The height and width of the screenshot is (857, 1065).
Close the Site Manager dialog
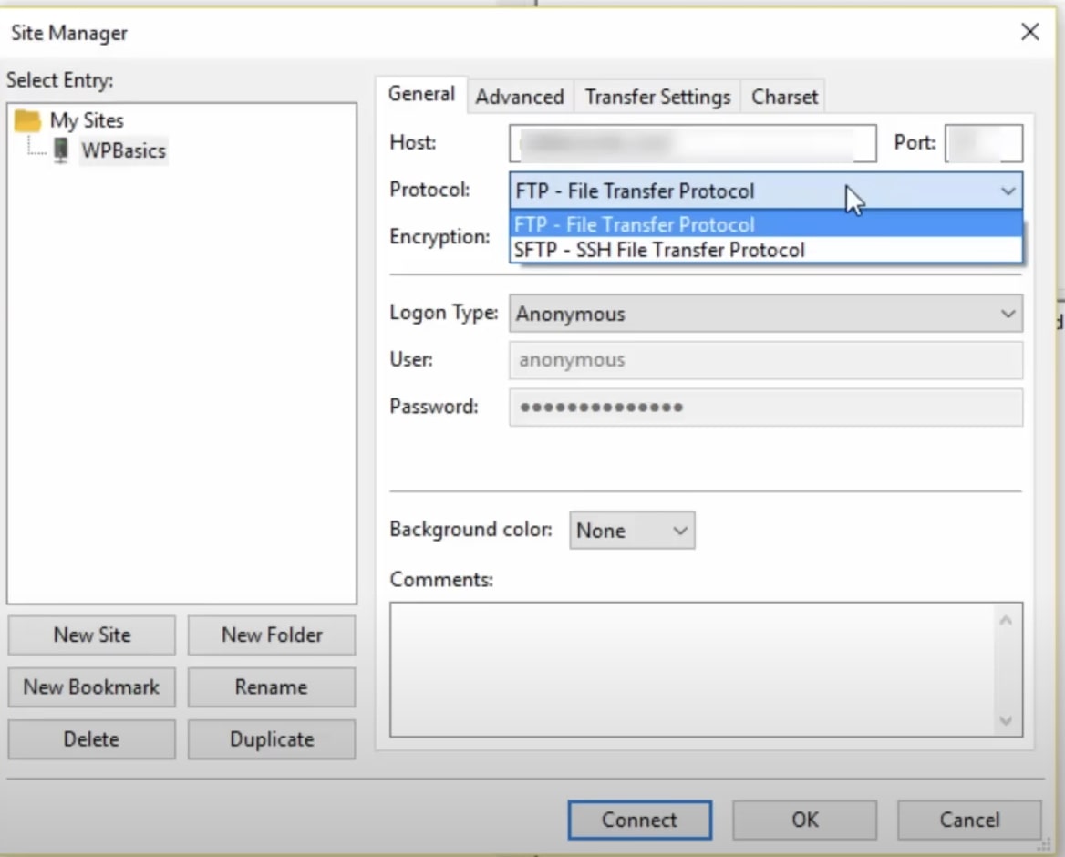[1029, 32]
